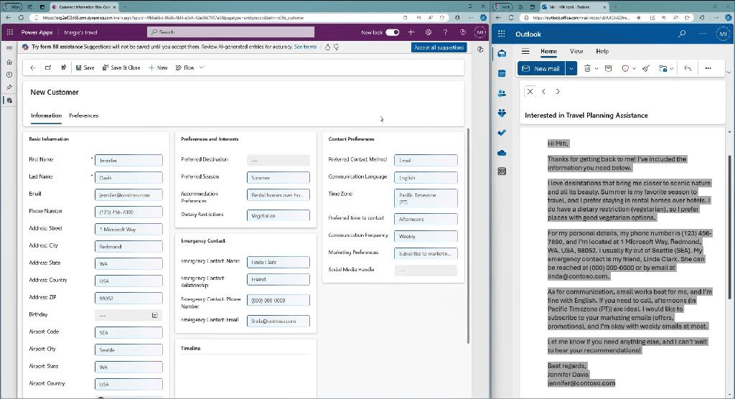Switch to the Preferences tab
This screenshot has width=735, height=399.
pos(83,116)
